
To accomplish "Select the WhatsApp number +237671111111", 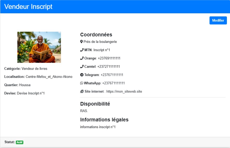I will click(x=113, y=83).
